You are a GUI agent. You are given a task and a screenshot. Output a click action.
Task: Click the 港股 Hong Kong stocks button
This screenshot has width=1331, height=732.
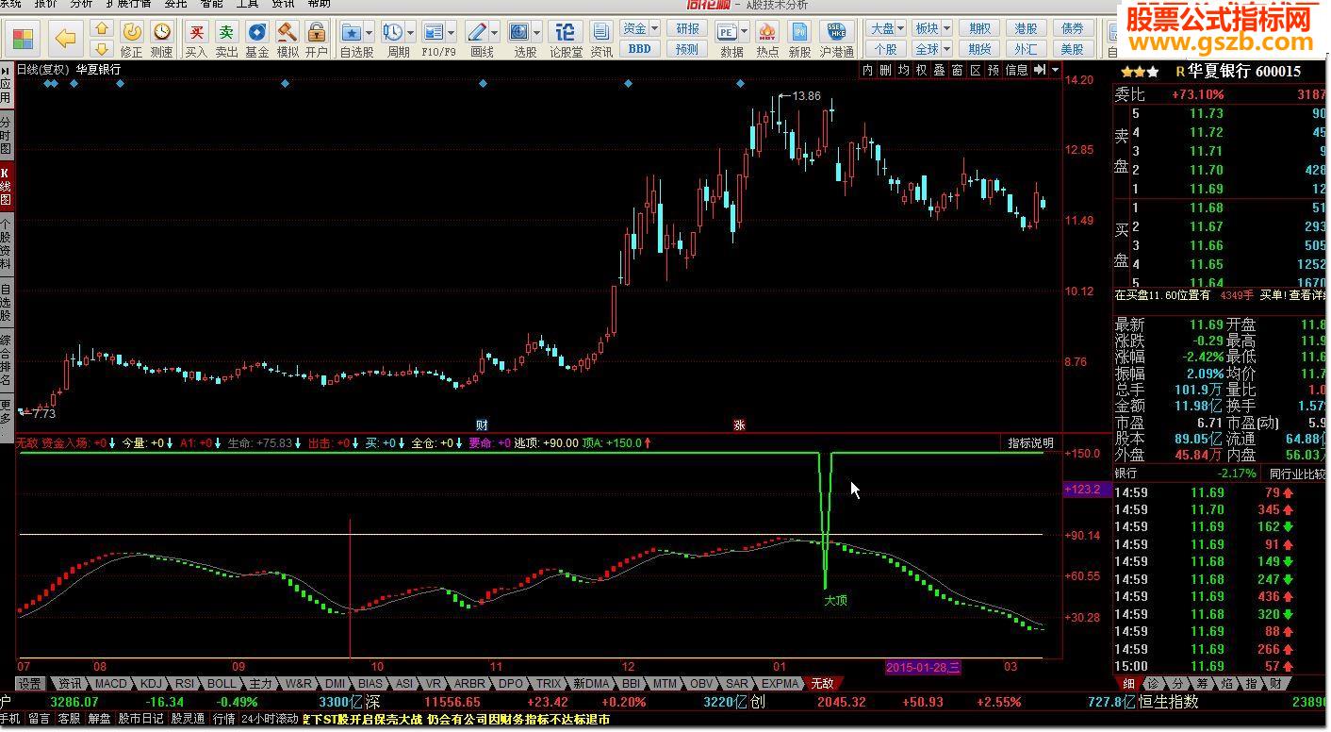tap(1026, 29)
